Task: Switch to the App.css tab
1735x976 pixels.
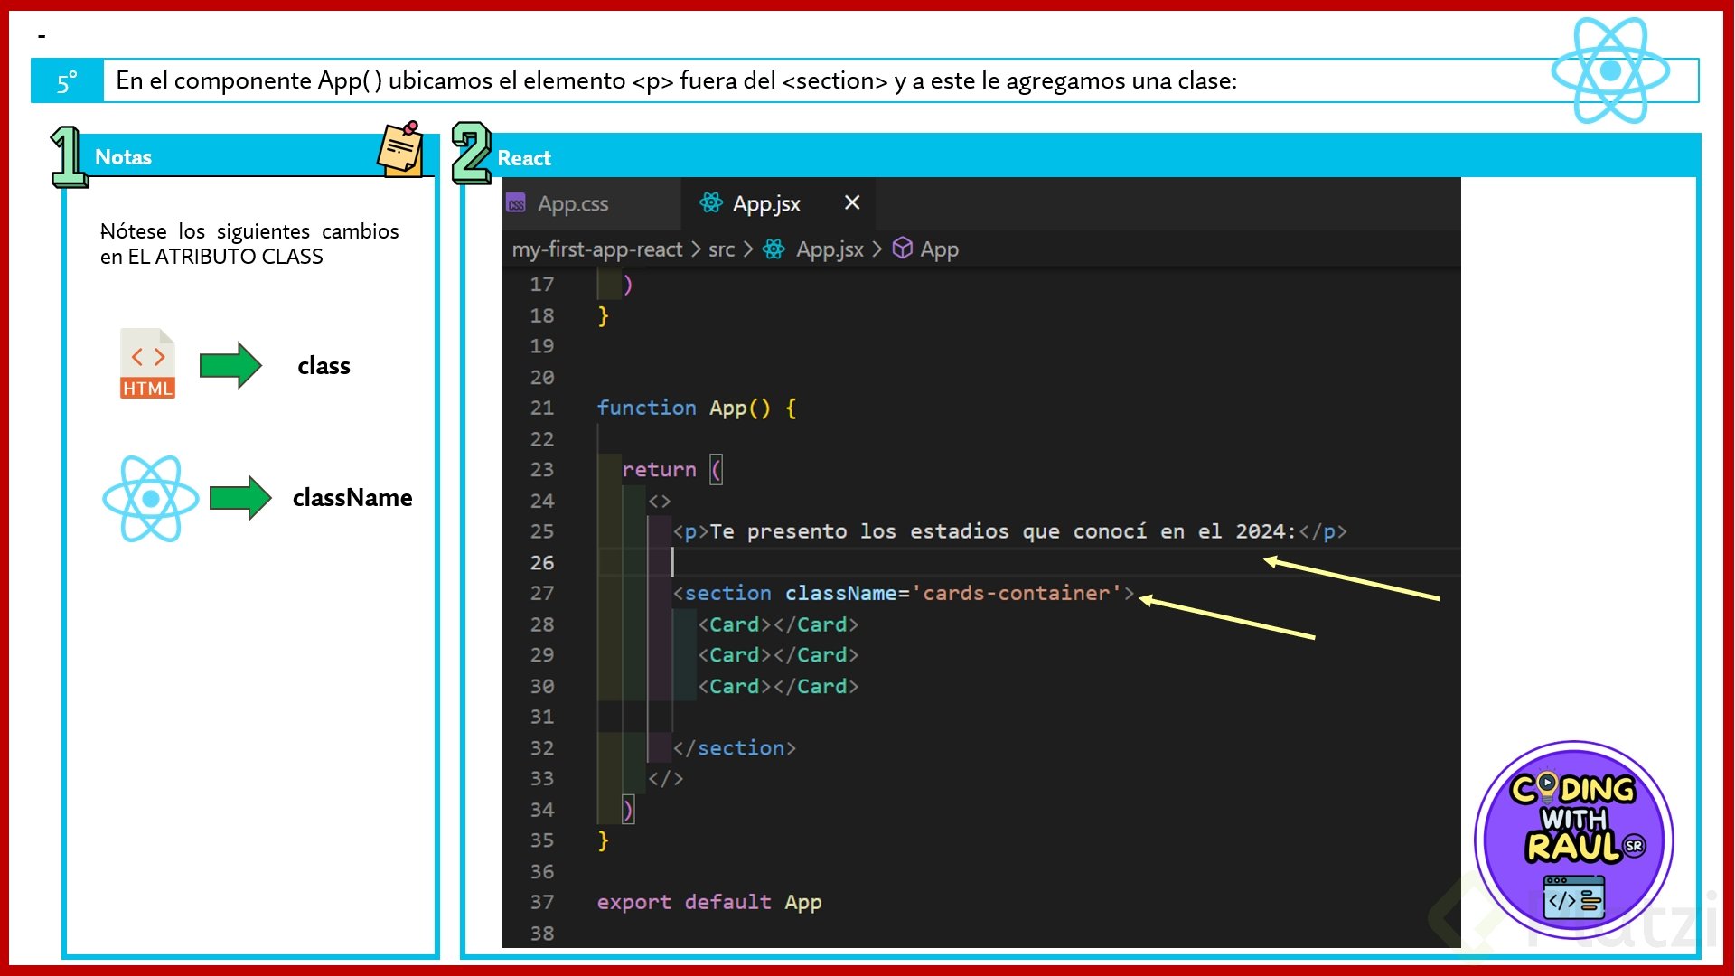Action: 573,204
